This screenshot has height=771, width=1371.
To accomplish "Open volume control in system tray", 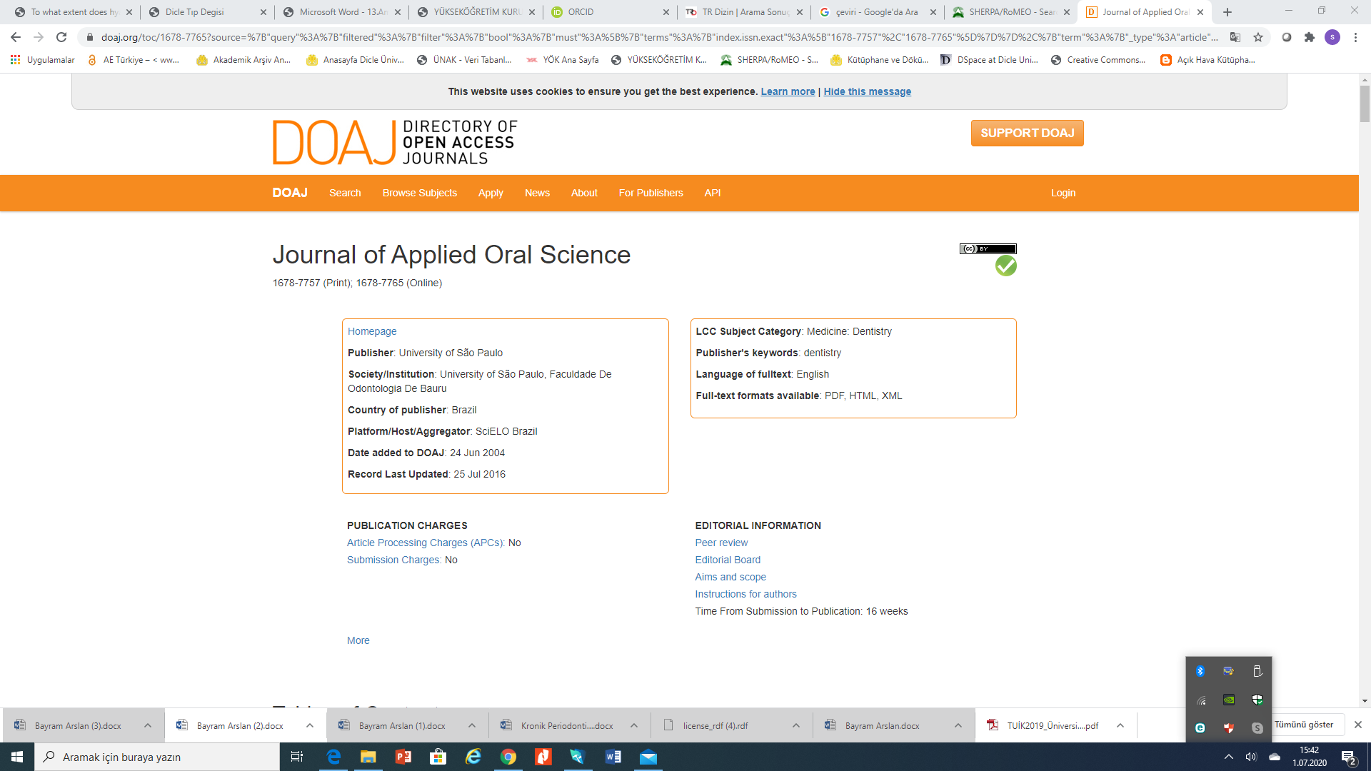I will click(x=1251, y=757).
